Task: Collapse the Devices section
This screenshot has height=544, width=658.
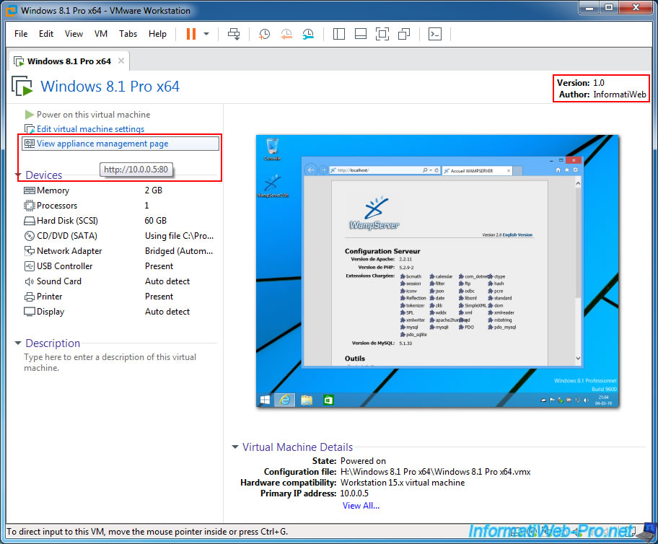Action: (x=18, y=175)
